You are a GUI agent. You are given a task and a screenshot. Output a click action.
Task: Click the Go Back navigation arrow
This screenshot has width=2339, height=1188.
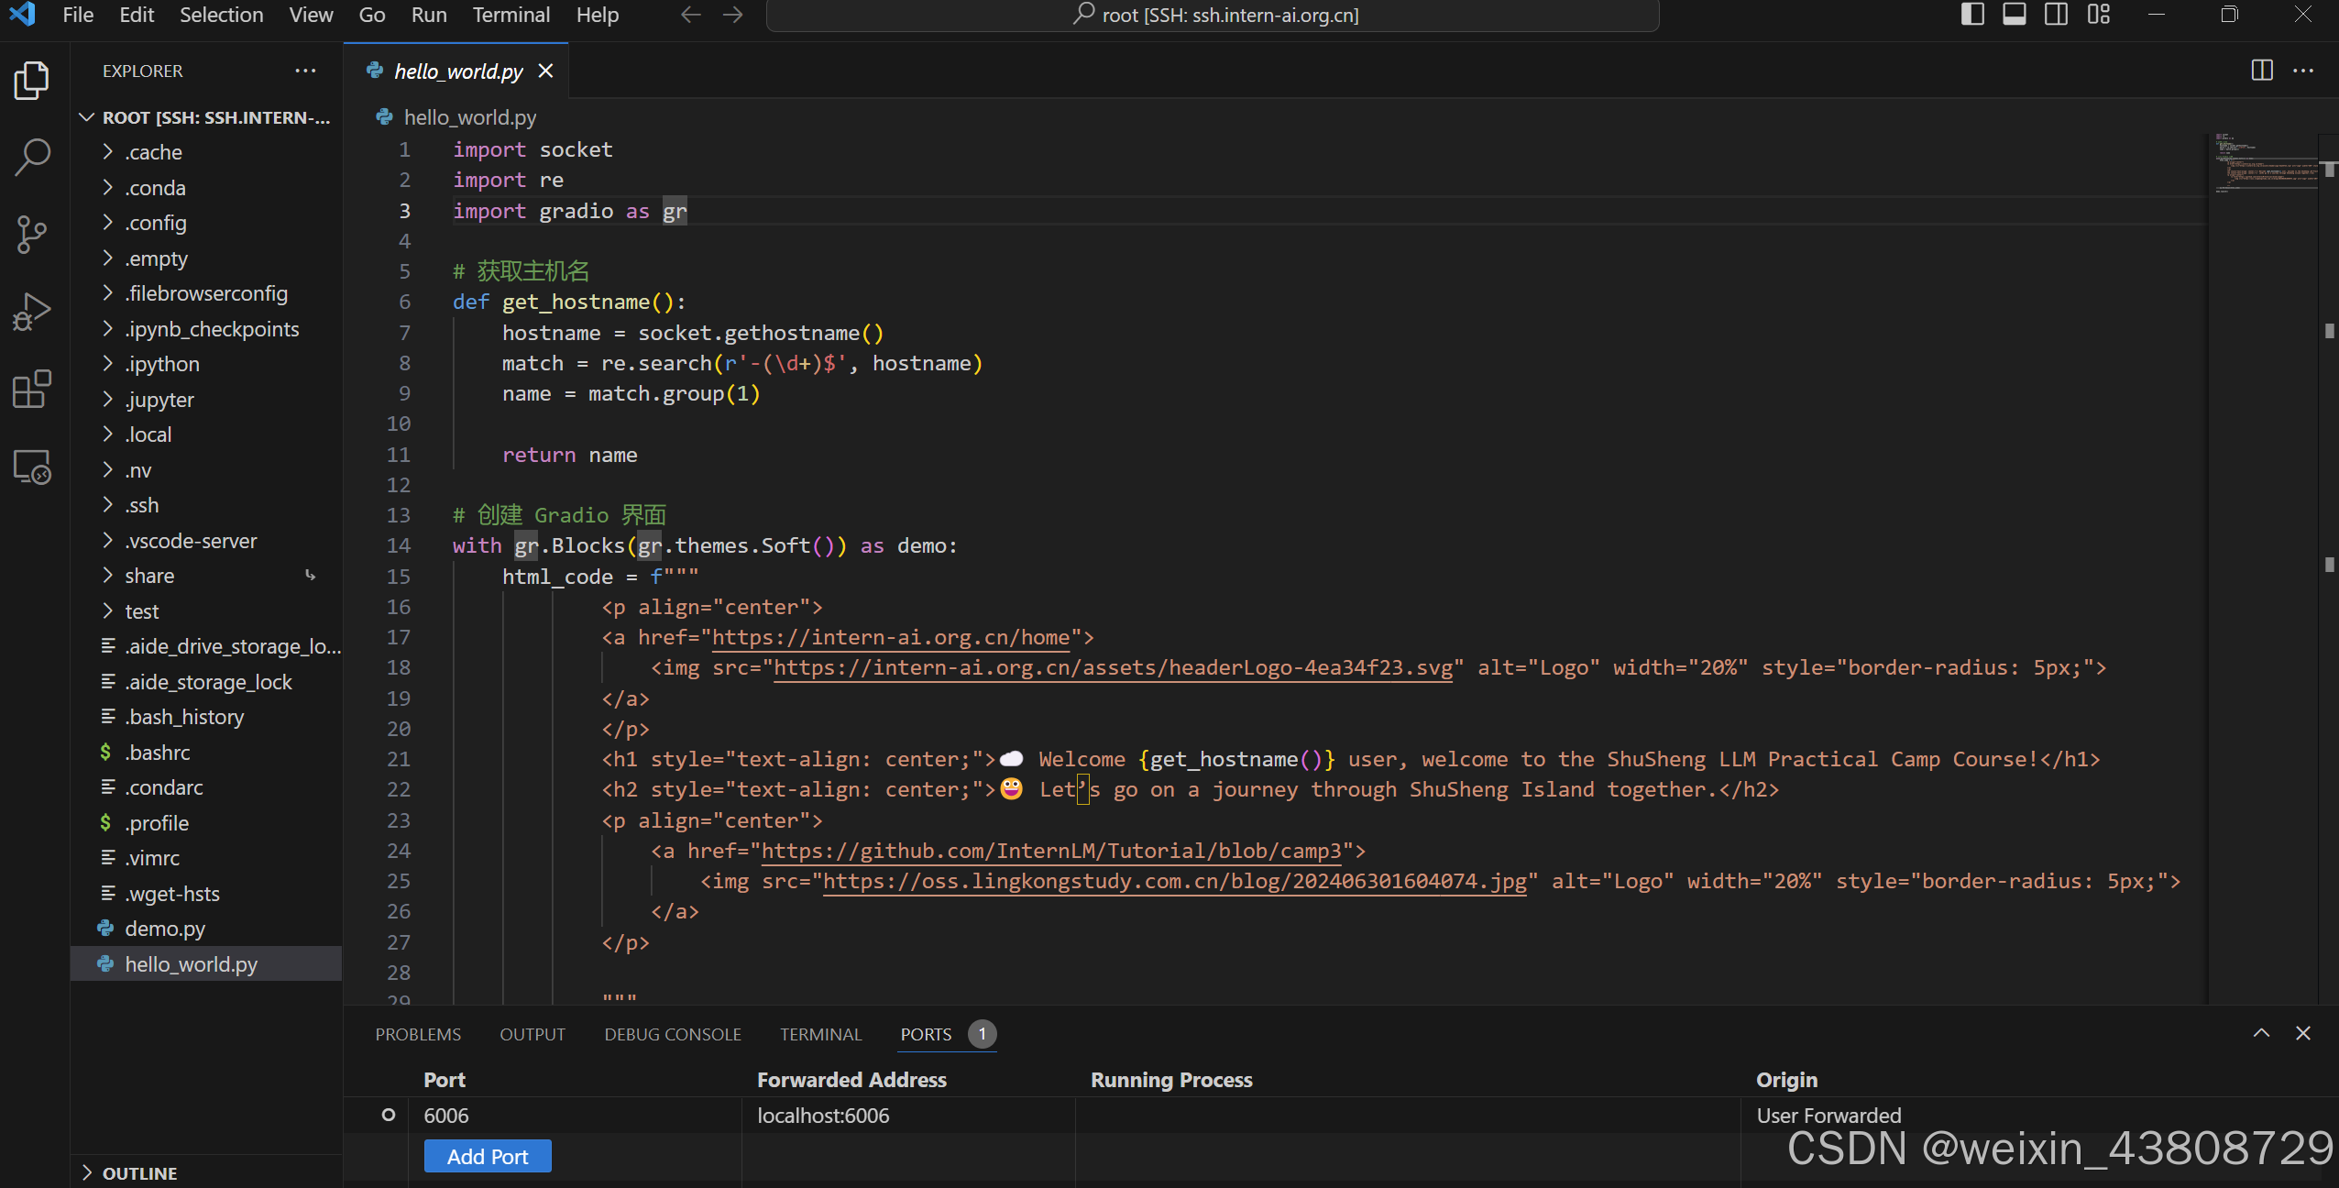click(690, 15)
